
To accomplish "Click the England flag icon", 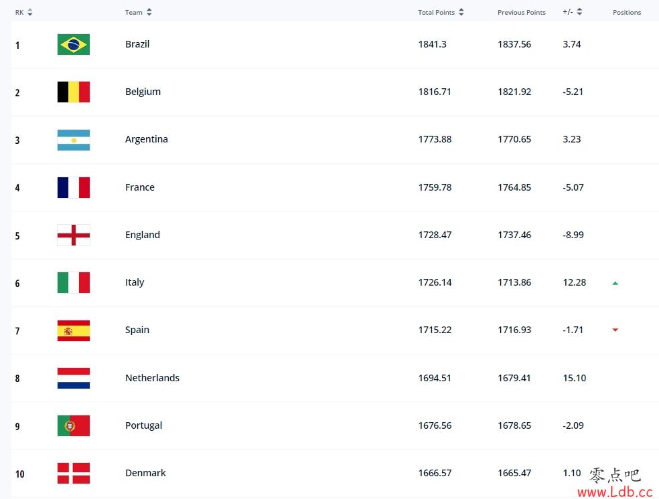I will (74, 235).
